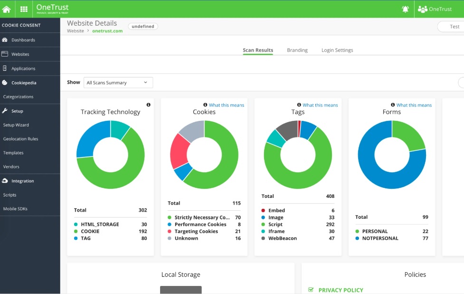
Task: Click info icon on Forms card
Action: point(393,105)
